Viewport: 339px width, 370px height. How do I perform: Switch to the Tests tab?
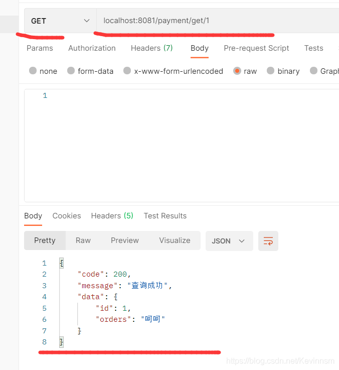pyautogui.click(x=313, y=48)
